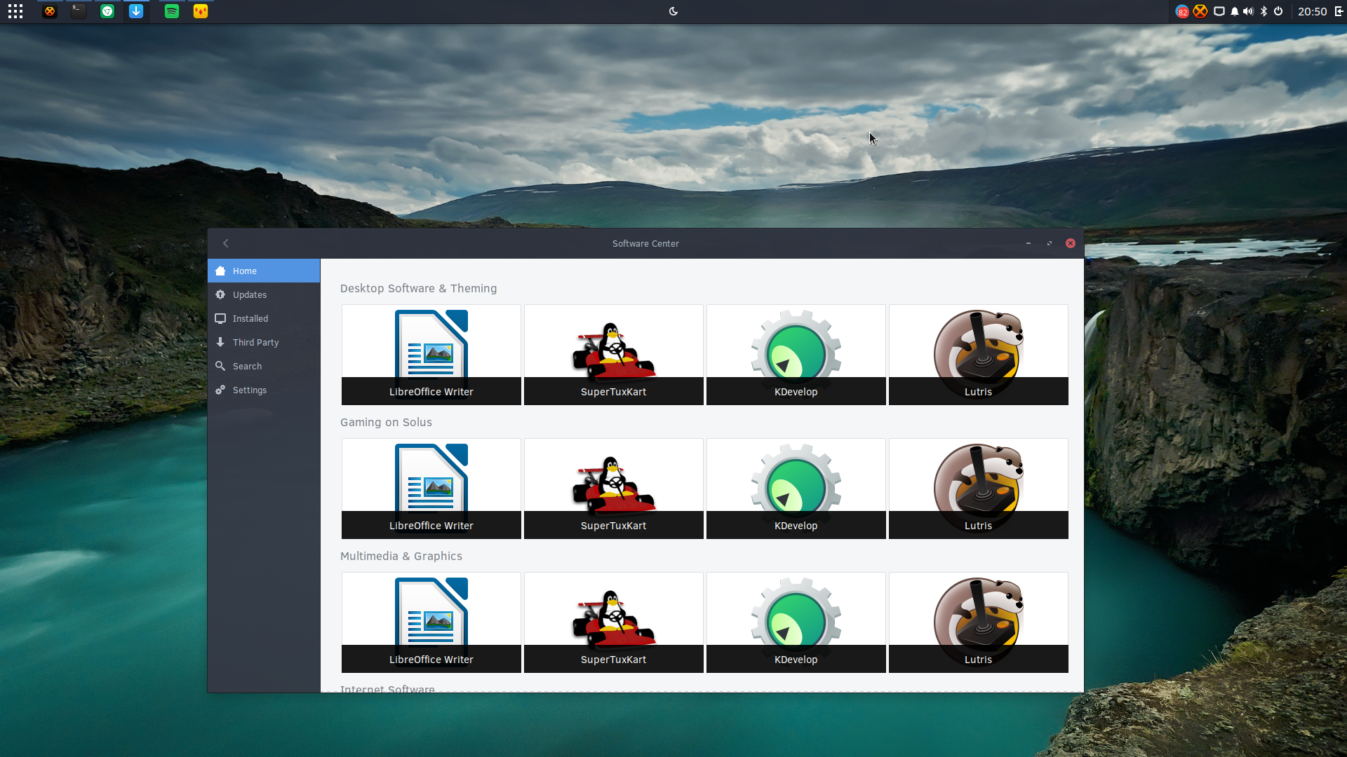Open Lutris under Multimedia & Graphics
Viewport: 1347px width, 757px height.
[x=979, y=622]
